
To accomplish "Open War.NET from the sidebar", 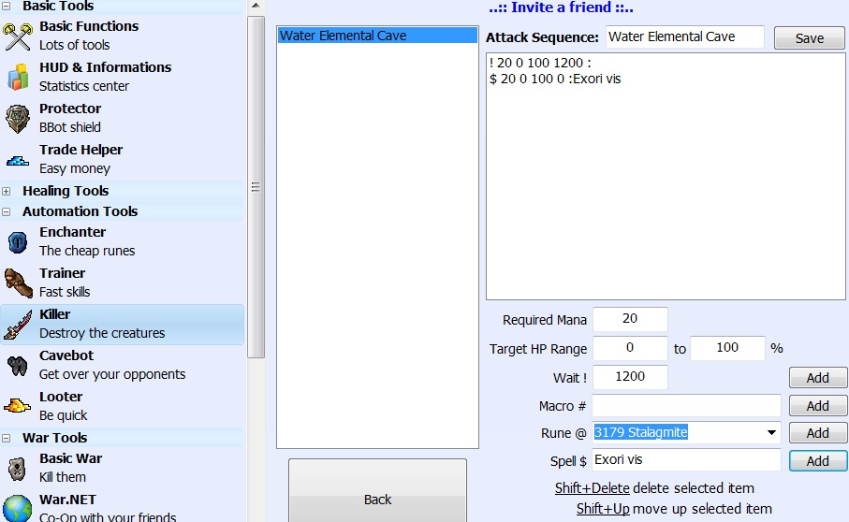I will coord(94,507).
